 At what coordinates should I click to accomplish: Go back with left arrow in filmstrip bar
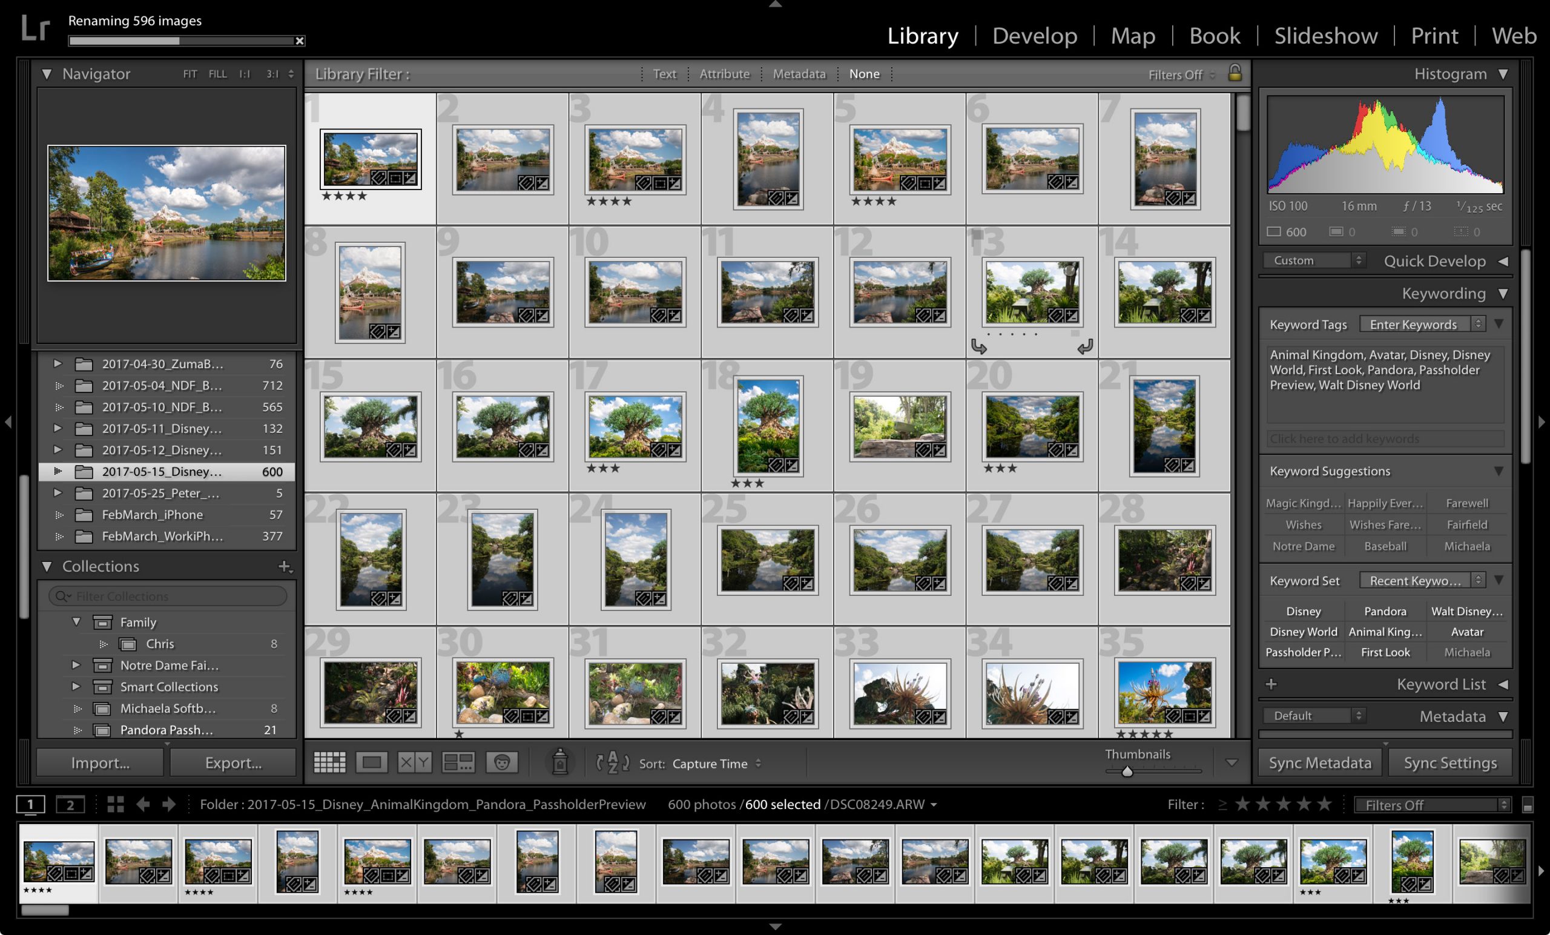[143, 804]
